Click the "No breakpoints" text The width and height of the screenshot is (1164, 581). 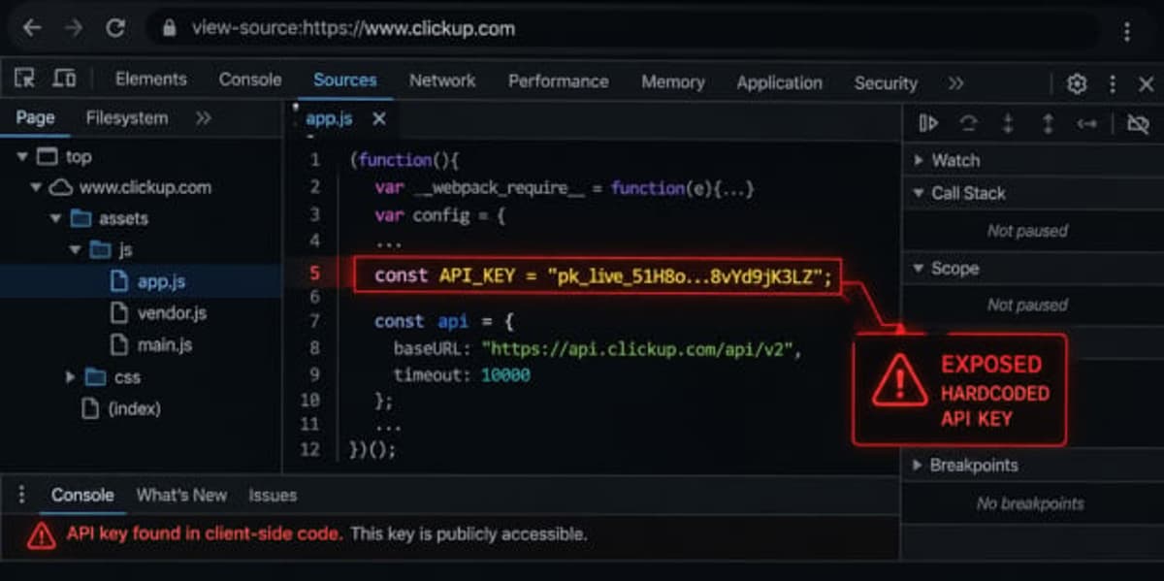coord(1030,503)
